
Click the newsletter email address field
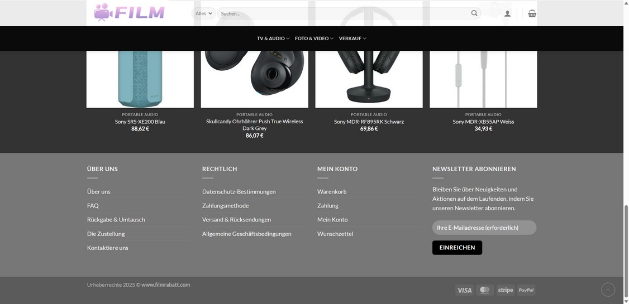pos(484,228)
